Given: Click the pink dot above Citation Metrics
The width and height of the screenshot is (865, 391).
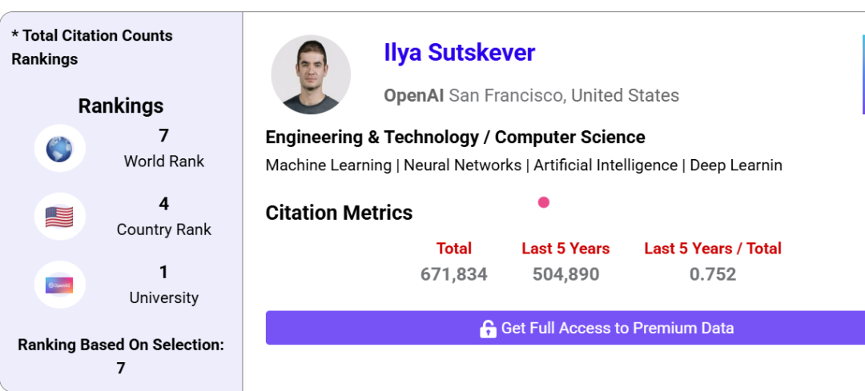Looking at the screenshot, I should 544,202.
